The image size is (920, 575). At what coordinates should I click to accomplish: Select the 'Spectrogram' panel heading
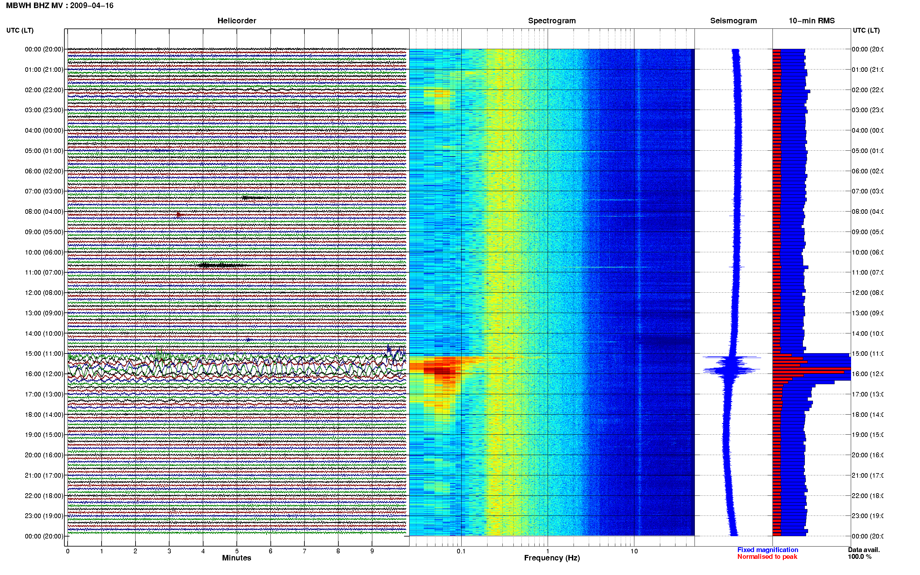tap(552, 21)
